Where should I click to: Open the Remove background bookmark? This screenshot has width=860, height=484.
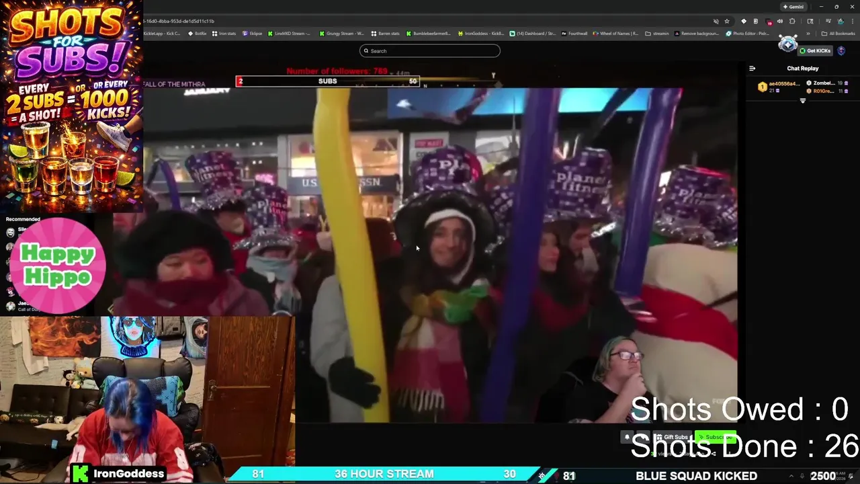[697, 34]
